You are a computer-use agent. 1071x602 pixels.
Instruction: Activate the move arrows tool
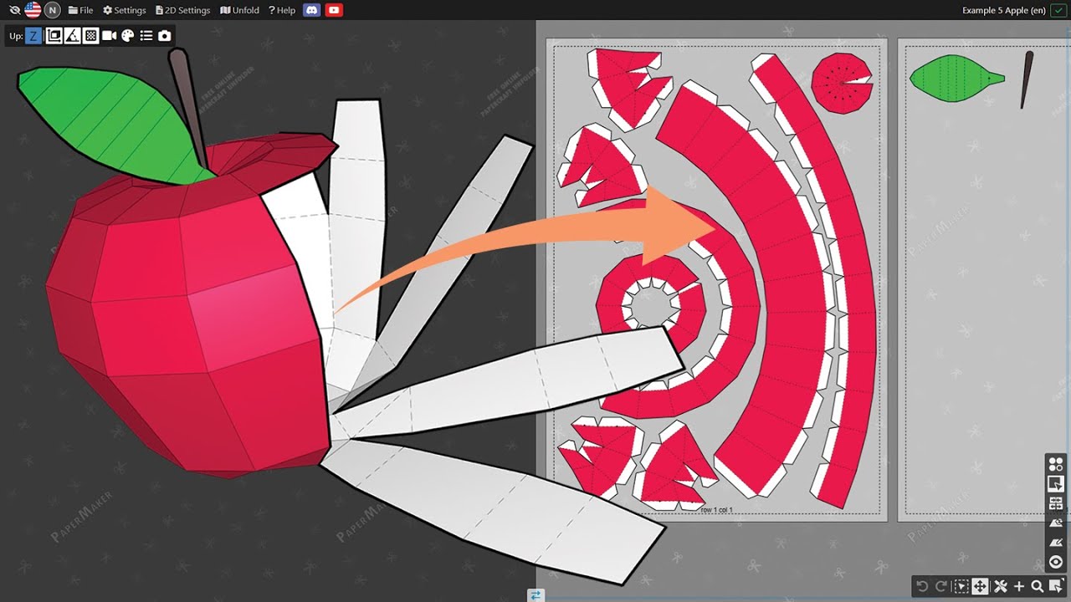[x=980, y=586]
